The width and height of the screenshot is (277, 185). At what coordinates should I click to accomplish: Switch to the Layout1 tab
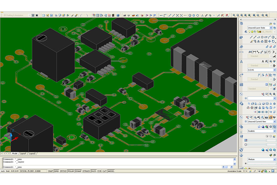point(23,153)
